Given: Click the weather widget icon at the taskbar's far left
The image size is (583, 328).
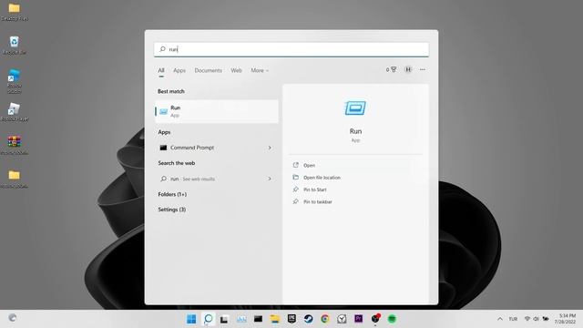Looking at the screenshot, I should pyautogui.click(x=13, y=318).
